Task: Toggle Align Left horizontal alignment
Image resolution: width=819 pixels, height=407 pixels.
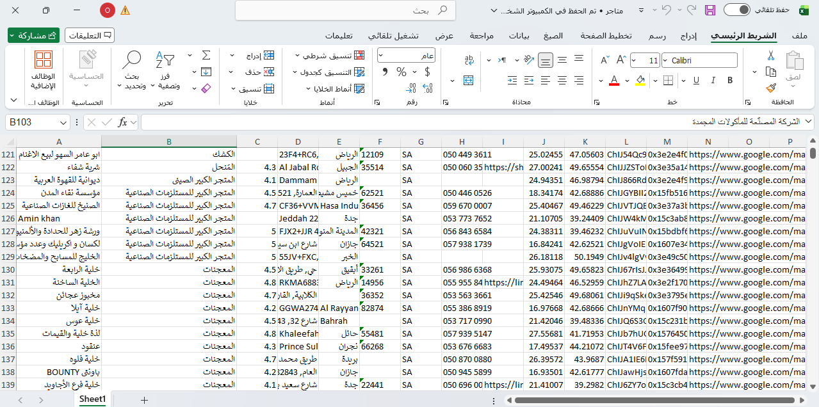Action: (546, 80)
